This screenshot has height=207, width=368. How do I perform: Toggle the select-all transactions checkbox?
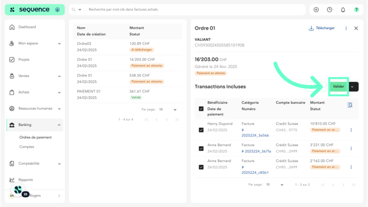coord(201,109)
